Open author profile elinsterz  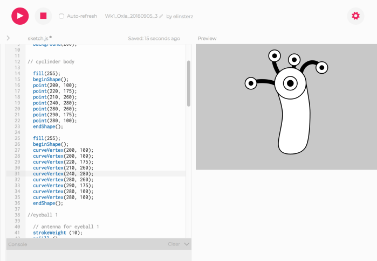[183, 16]
